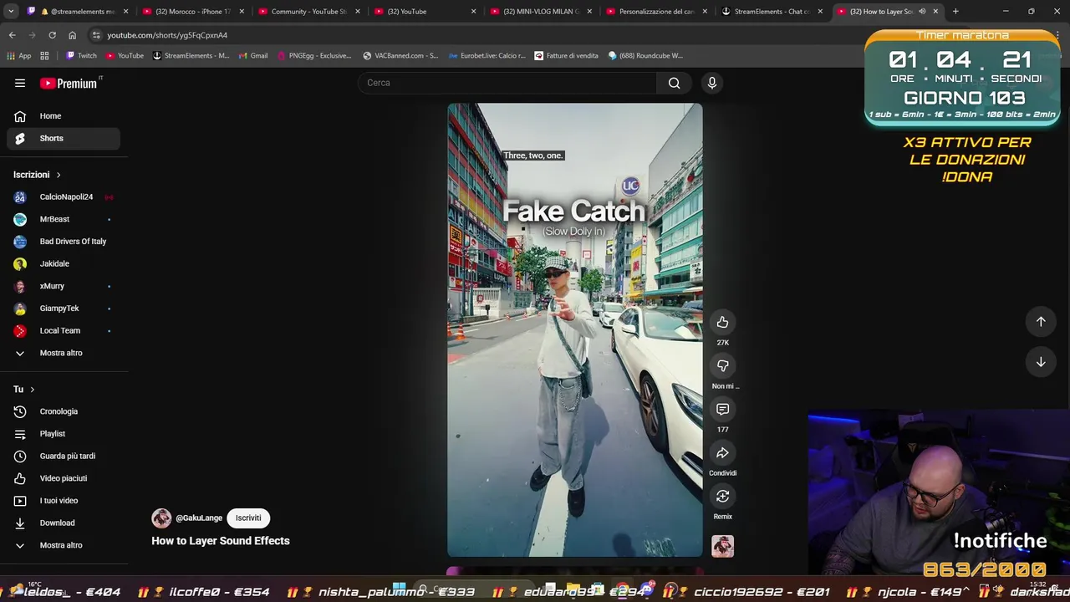Open Jakidale channel
Image resolution: width=1070 pixels, height=602 pixels.
[64, 264]
